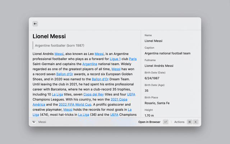Click Ballon d'Or link before 'Dream Team'
Viewport: 230px width, 144px height.
pos(100,79)
